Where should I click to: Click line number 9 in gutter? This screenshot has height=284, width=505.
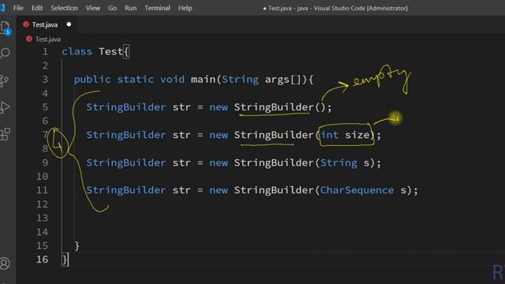45,163
